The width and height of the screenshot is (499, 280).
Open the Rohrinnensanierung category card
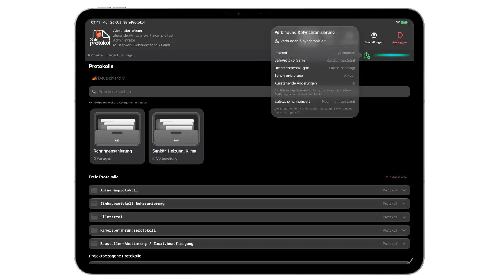117,136
